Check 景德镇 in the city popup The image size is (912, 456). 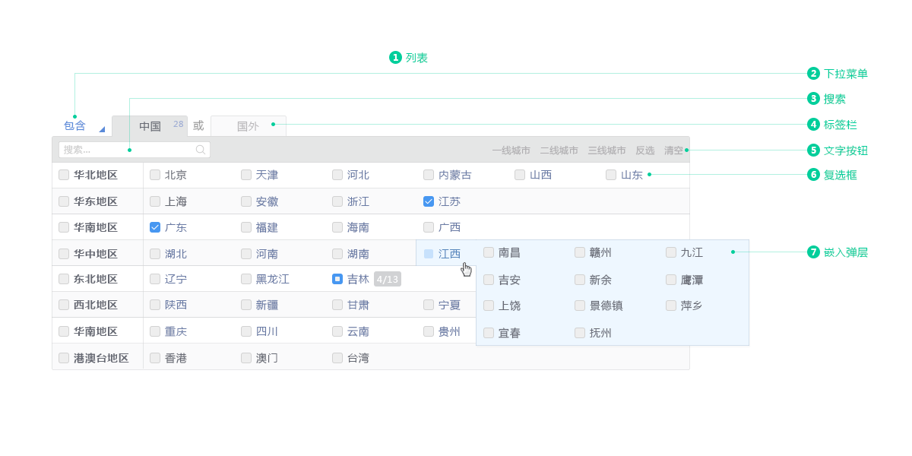(x=580, y=306)
